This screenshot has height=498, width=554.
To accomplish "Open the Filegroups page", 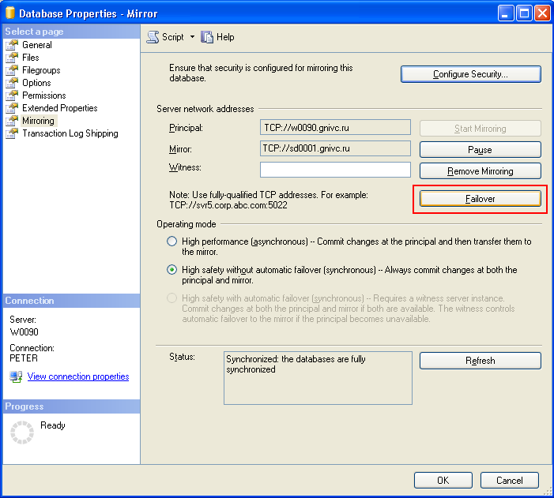I will tap(41, 70).
